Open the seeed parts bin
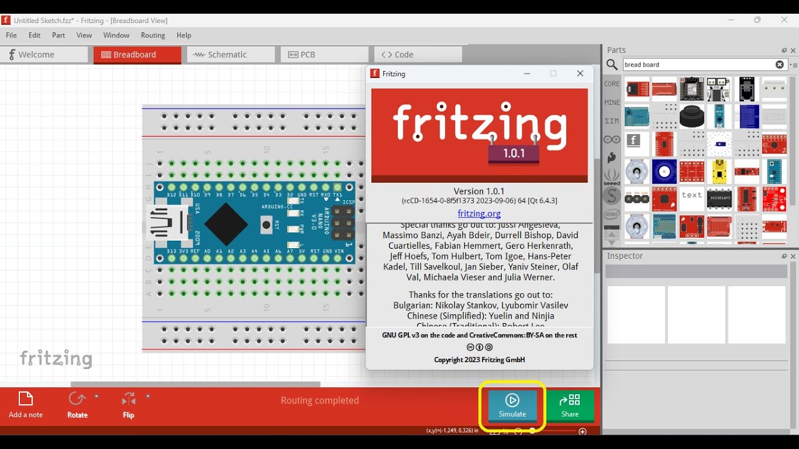 point(612,177)
